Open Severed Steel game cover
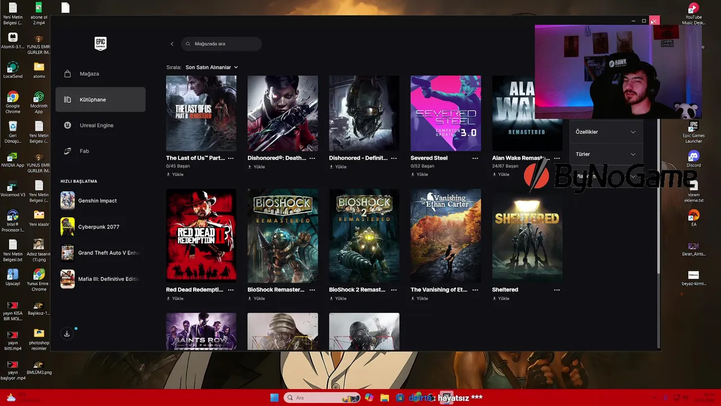This screenshot has height=406, width=721. tap(446, 113)
